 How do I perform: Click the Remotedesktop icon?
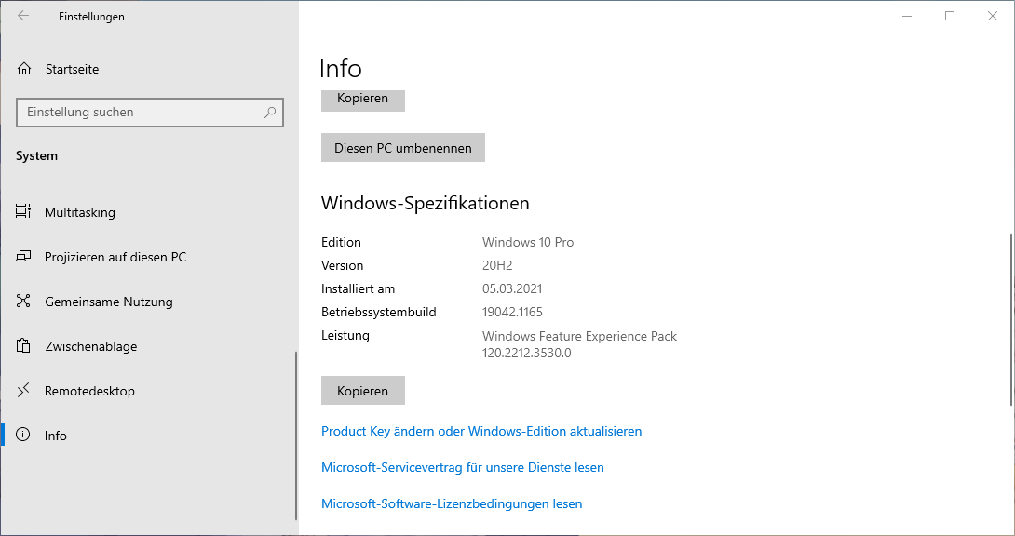pos(24,391)
